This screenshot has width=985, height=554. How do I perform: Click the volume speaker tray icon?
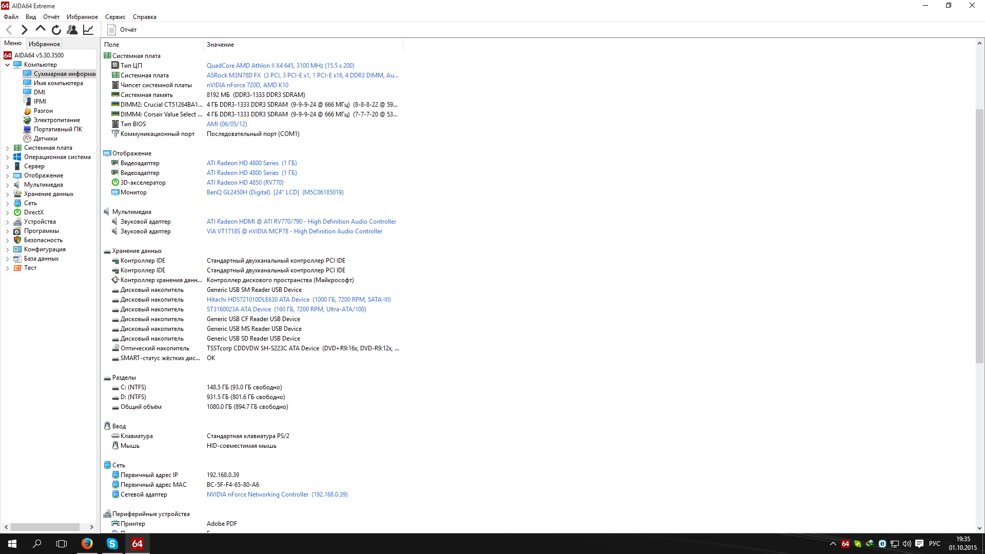tap(907, 544)
